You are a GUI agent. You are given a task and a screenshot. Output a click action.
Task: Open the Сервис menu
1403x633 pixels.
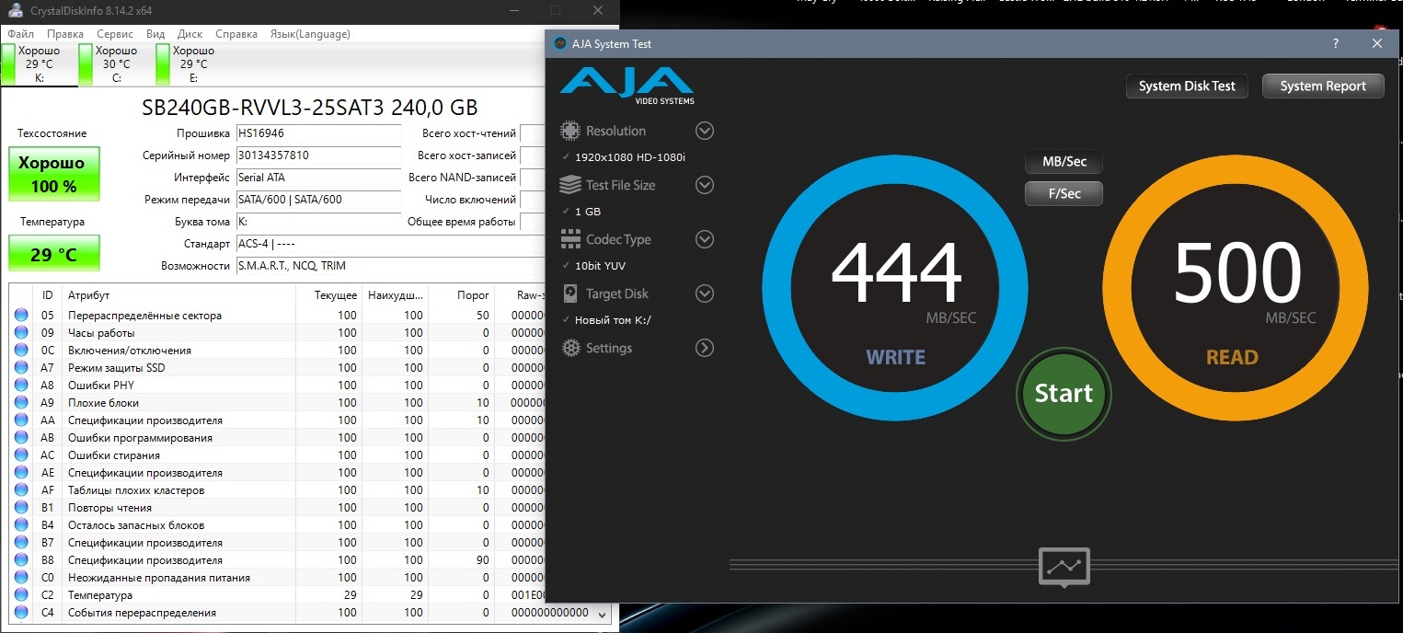(x=115, y=34)
